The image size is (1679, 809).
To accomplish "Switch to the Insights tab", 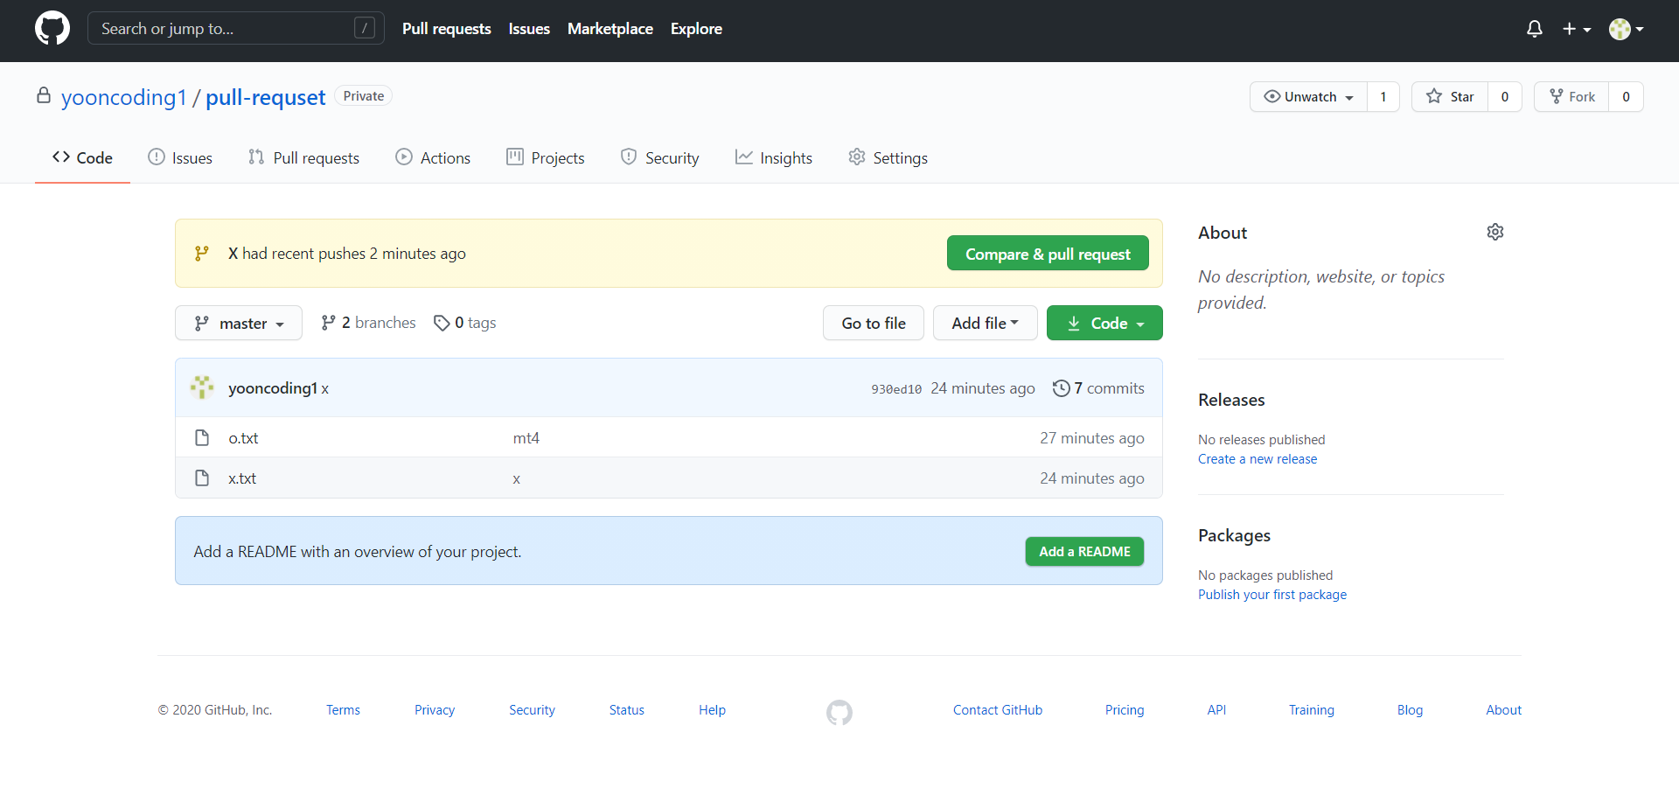I will 774,157.
